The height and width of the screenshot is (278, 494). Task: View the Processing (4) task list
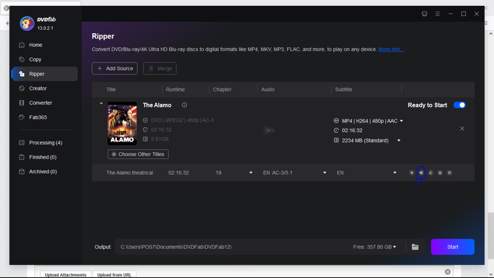[45, 143]
